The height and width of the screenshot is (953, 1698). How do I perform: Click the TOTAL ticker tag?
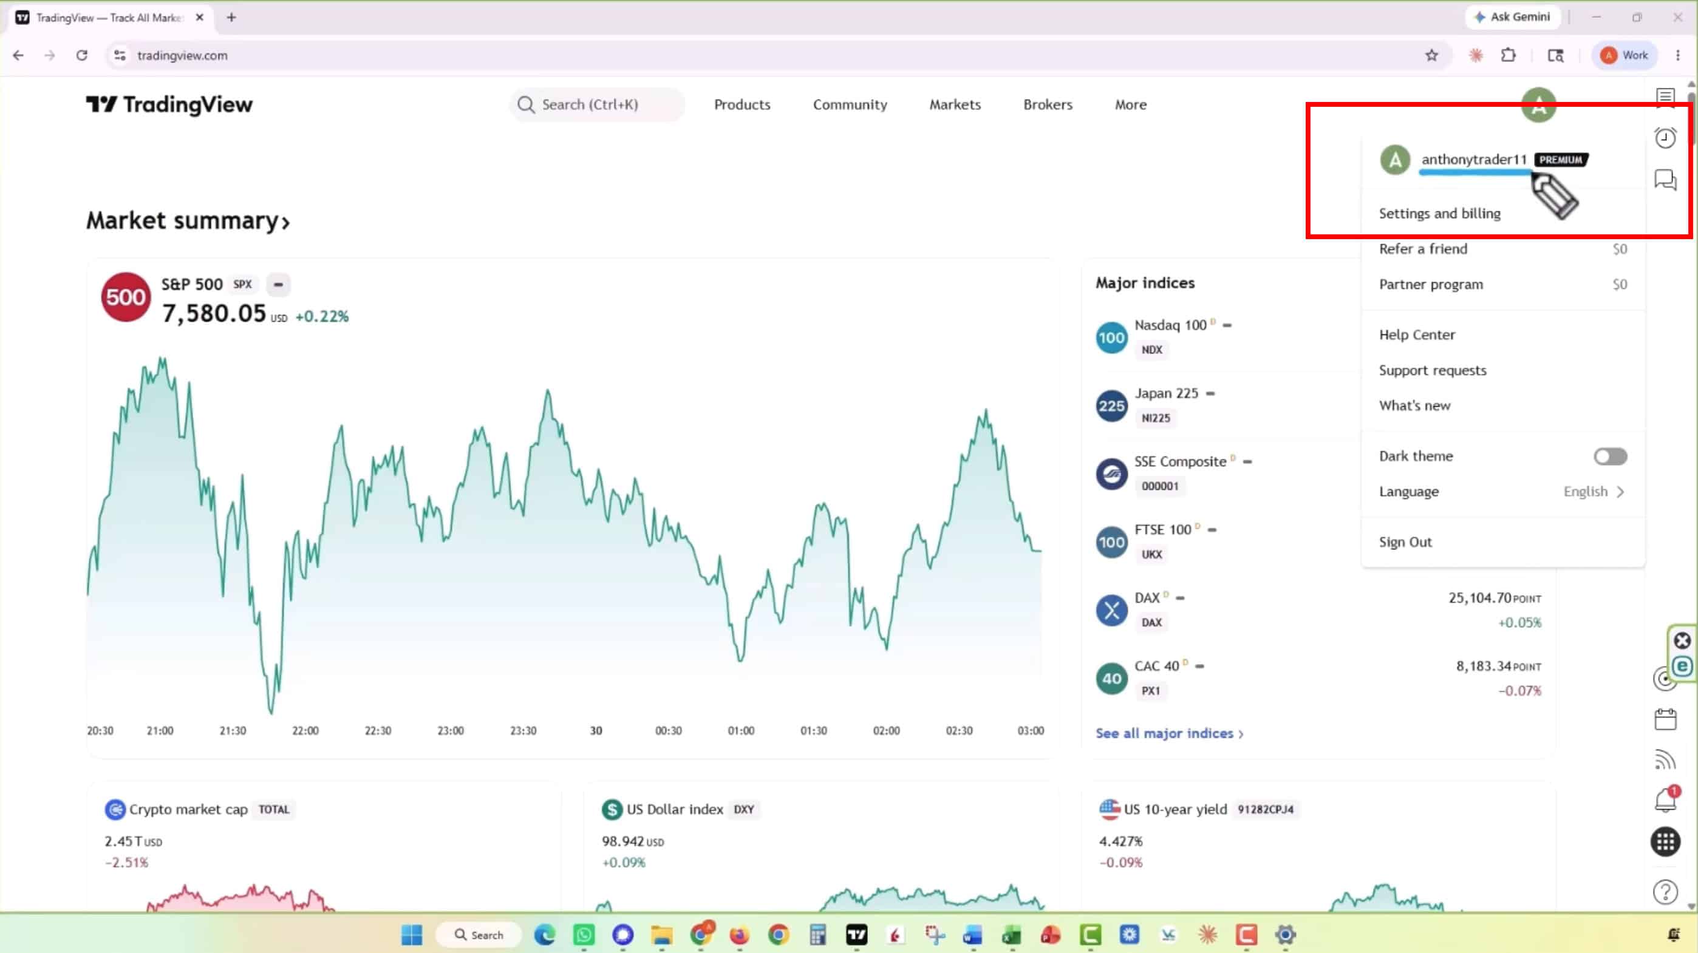pyautogui.click(x=273, y=809)
